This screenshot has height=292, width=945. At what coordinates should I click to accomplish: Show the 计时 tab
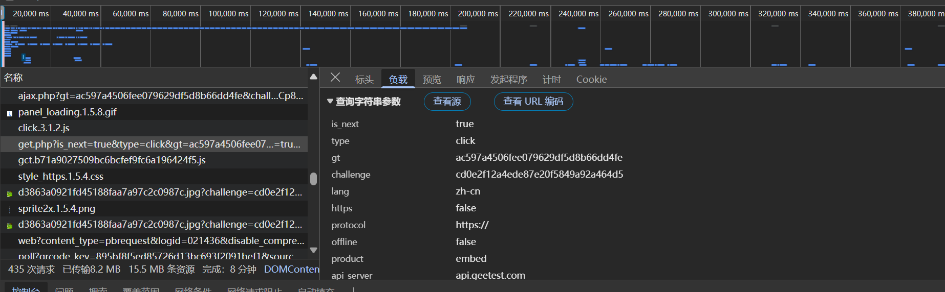click(551, 80)
